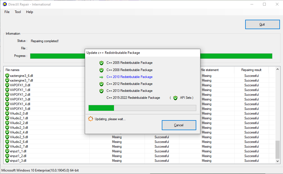Image resolution: width=283 pixels, height=174 pixels.
Task: Click the shield icon for xactengine3_6.dll
Action: 7,76
